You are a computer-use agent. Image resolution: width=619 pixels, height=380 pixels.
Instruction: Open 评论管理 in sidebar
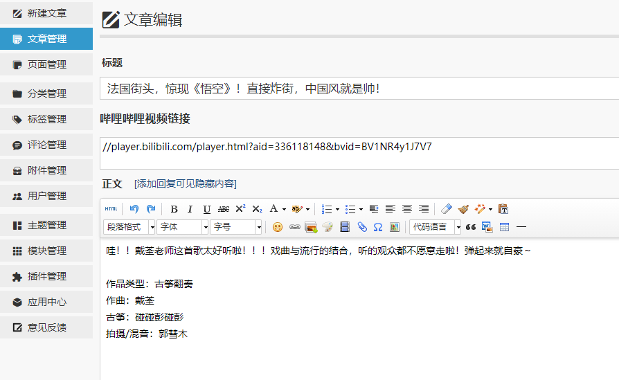(x=46, y=145)
